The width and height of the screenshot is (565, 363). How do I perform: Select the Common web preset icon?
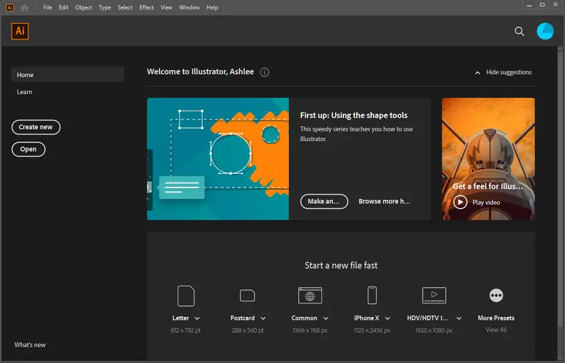pos(310,295)
